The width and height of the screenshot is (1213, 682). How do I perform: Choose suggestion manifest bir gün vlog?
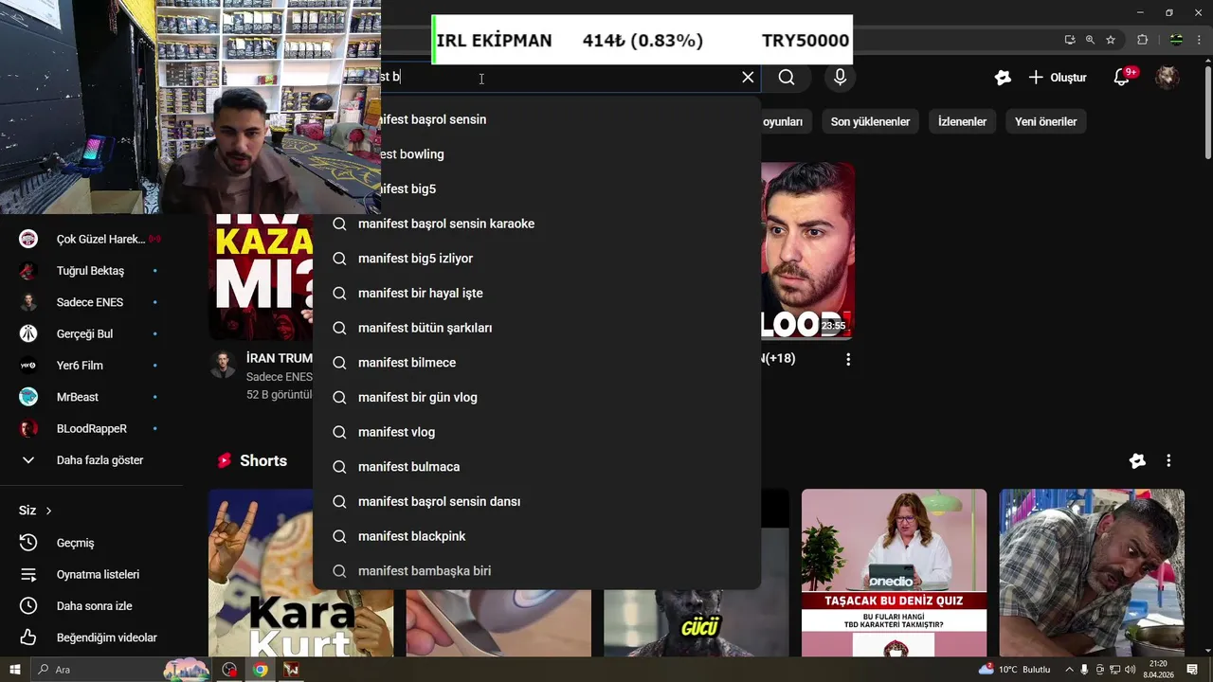pos(537,397)
